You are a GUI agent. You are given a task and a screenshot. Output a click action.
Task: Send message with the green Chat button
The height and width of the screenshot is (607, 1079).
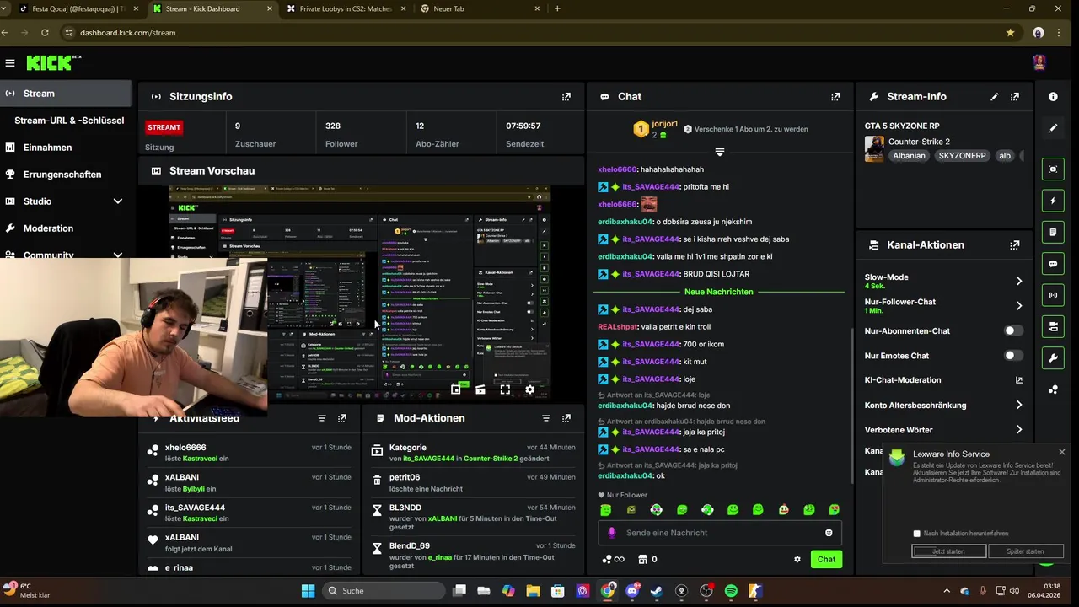826,559
